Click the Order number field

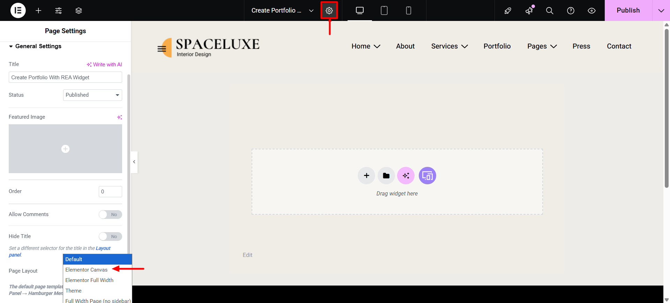(110, 192)
